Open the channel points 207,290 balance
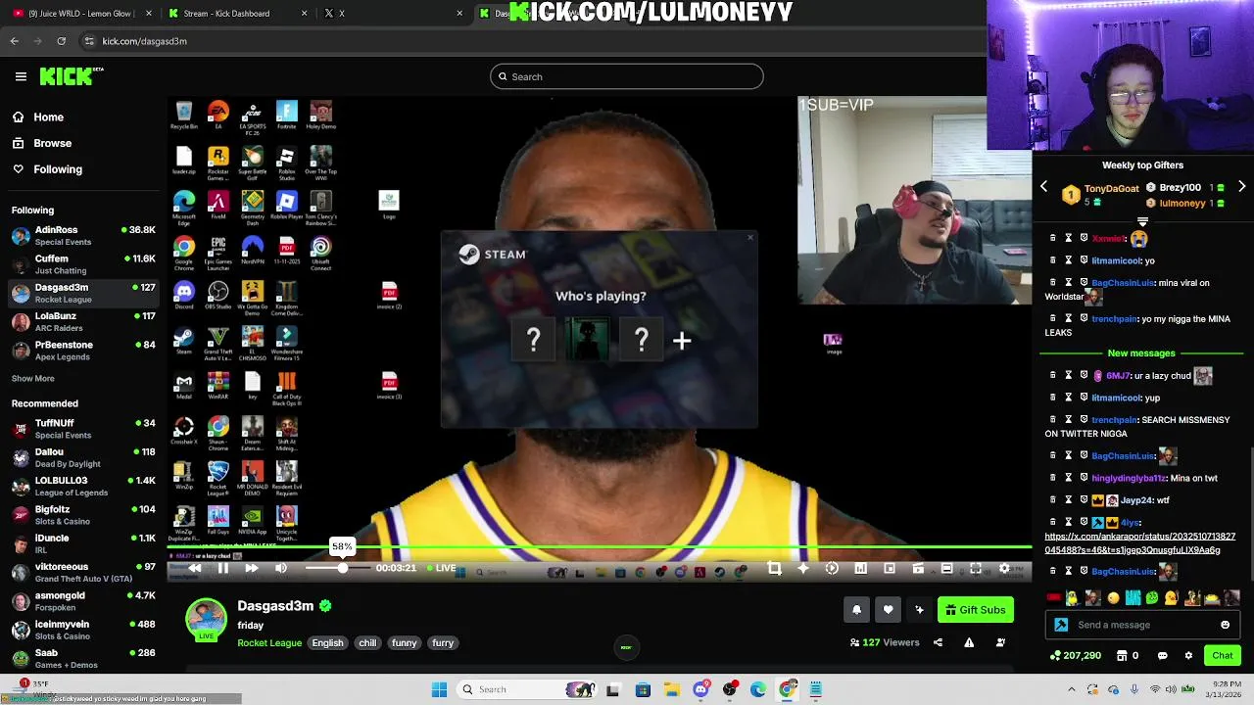The width and height of the screenshot is (1254, 705). 1075,655
